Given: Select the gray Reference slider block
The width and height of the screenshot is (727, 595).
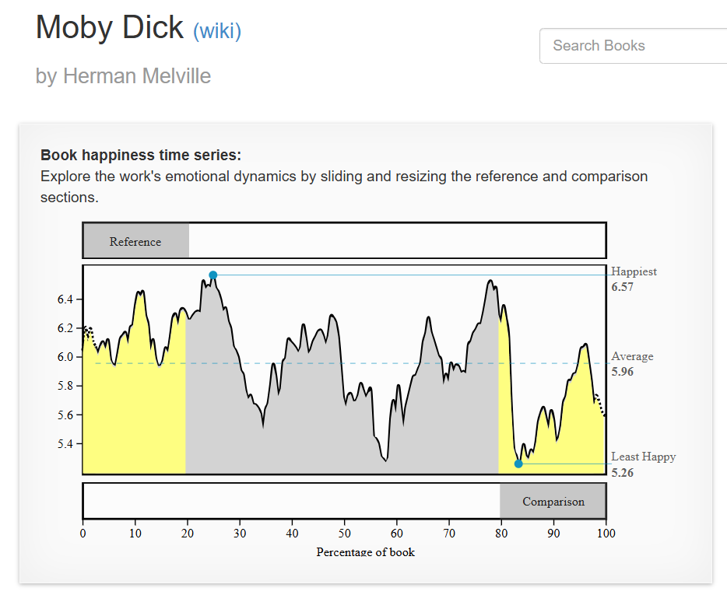Looking at the screenshot, I should point(136,241).
